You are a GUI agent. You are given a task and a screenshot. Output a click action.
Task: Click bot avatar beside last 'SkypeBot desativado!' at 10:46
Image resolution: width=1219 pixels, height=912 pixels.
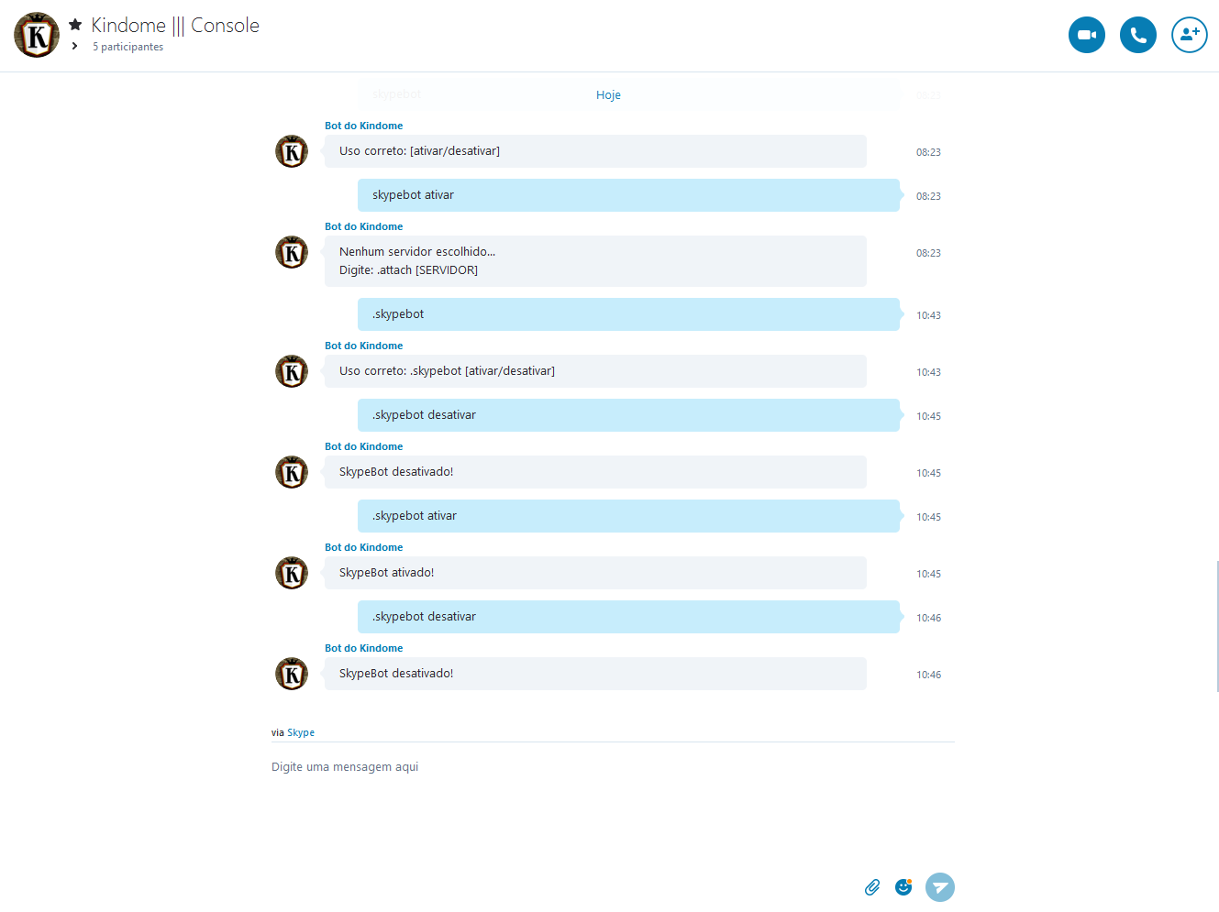tap(292, 674)
